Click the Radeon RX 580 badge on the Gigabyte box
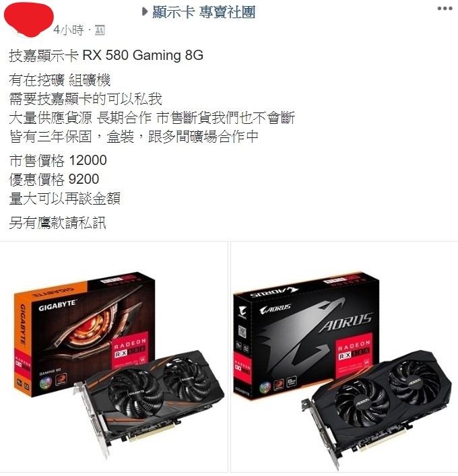458x476 pixels. (x=130, y=349)
